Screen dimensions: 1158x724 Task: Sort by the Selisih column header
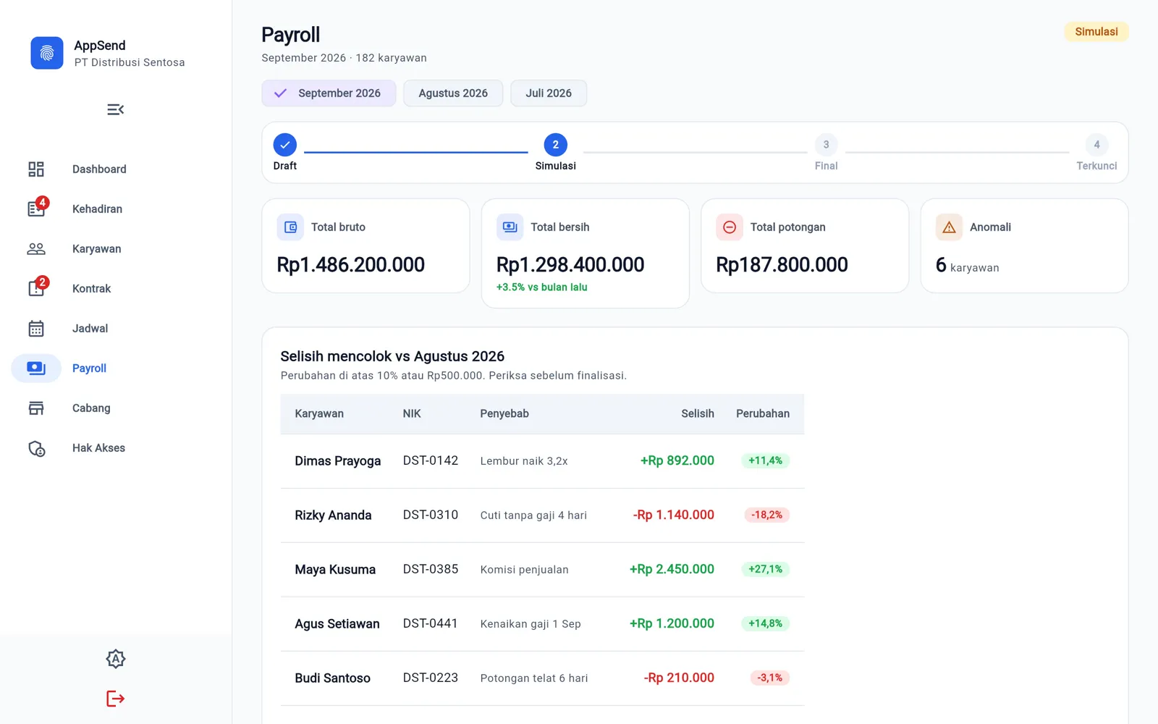(698, 414)
